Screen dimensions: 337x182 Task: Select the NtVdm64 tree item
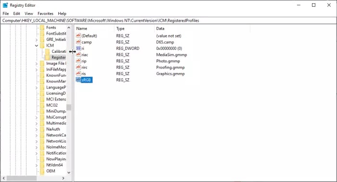54,165
